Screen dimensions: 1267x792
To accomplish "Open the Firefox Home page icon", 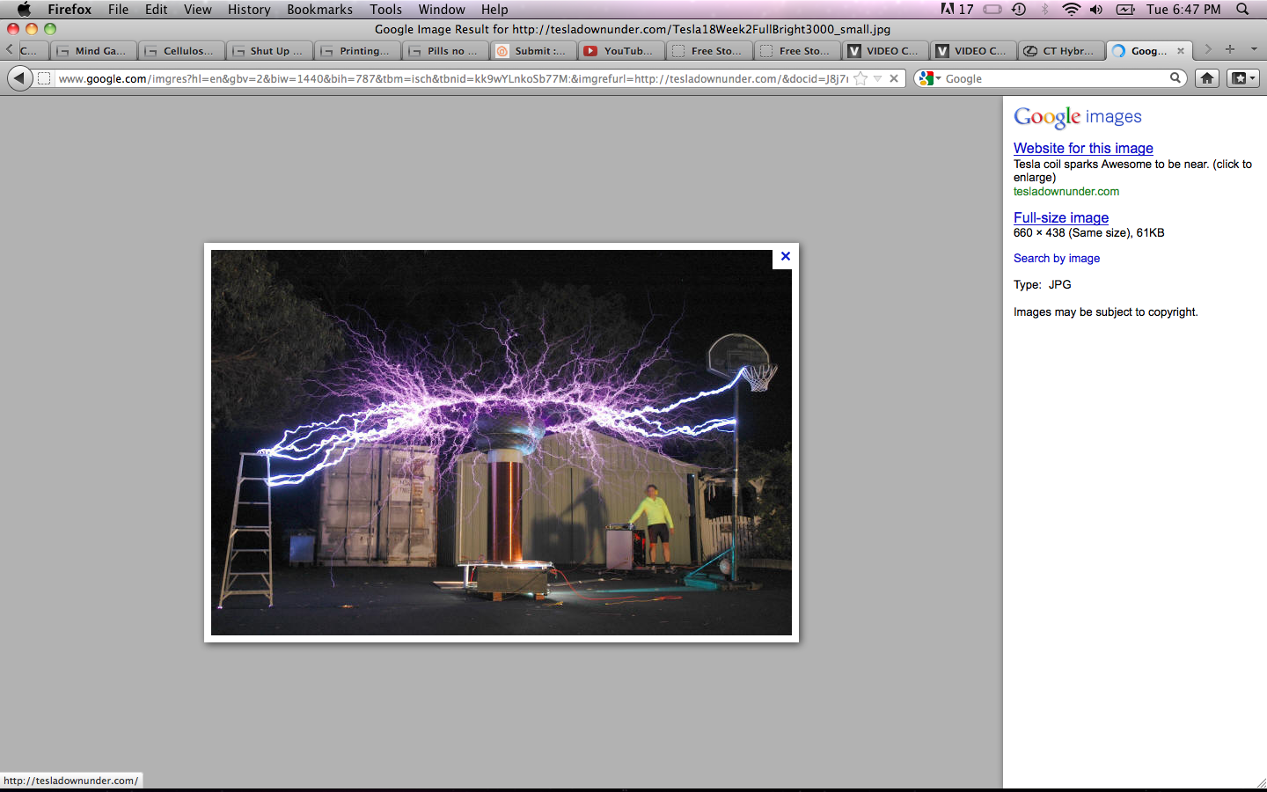I will pyautogui.click(x=1208, y=78).
